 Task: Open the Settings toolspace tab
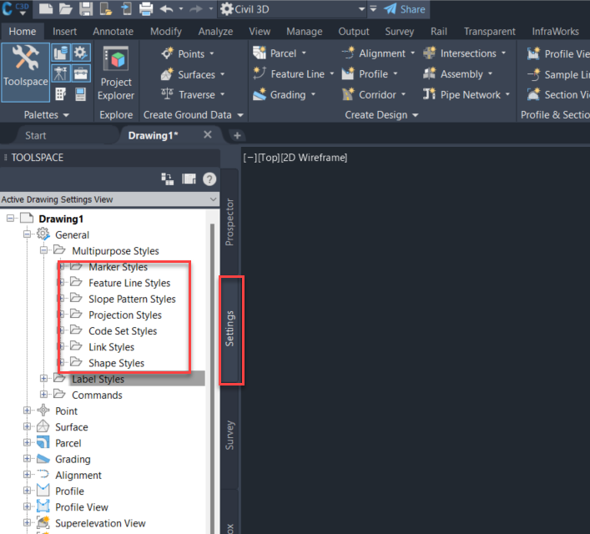click(x=229, y=329)
